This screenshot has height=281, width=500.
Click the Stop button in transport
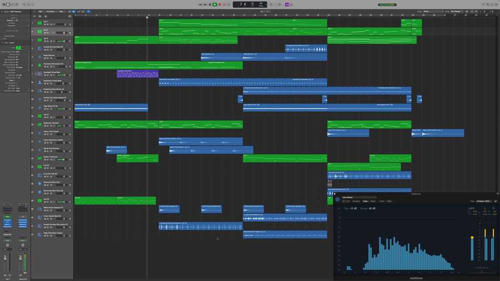[x=209, y=5]
